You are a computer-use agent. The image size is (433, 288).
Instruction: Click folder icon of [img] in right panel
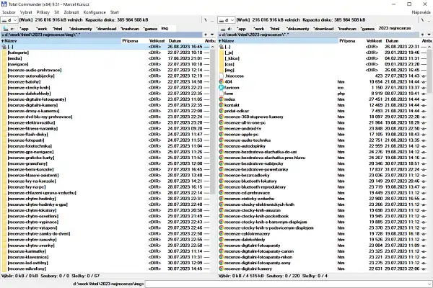point(221,70)
